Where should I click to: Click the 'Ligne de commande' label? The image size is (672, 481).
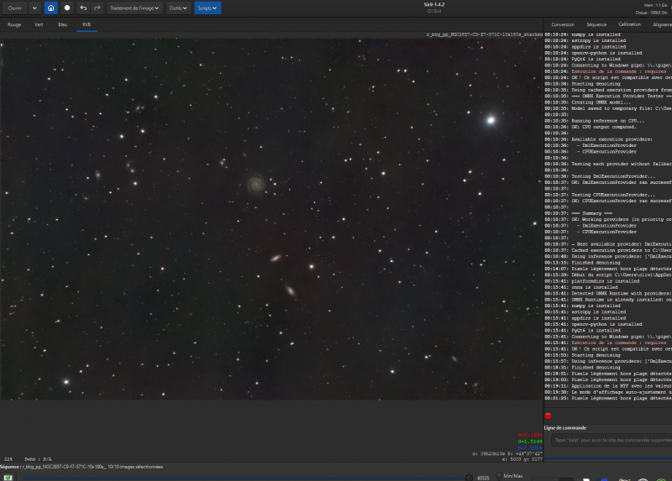[x=564, y=428]
